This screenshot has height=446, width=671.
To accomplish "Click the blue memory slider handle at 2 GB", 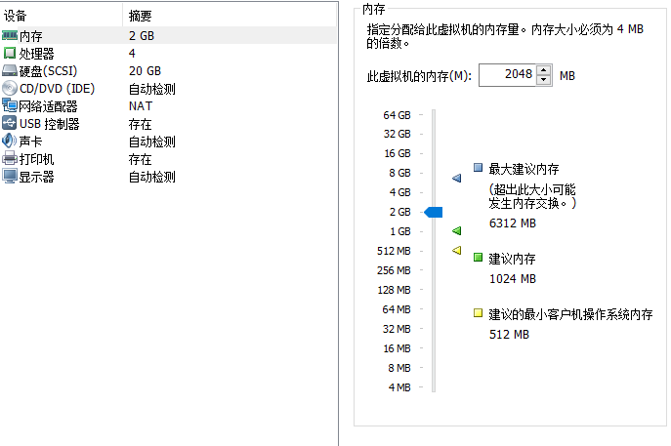I will point(433,212).
